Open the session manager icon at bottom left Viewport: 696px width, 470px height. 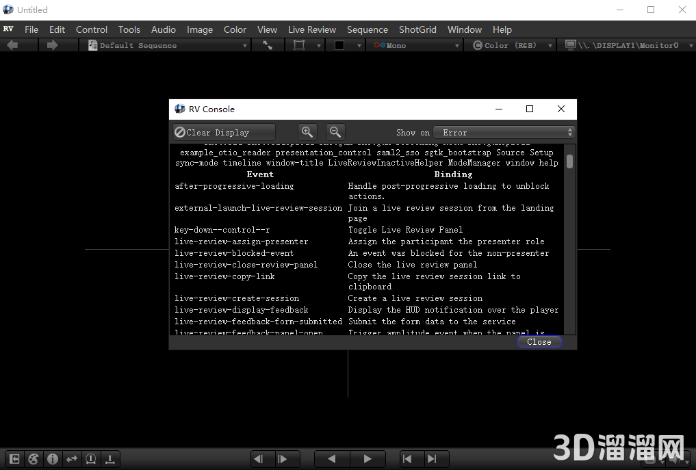point(14,459)
